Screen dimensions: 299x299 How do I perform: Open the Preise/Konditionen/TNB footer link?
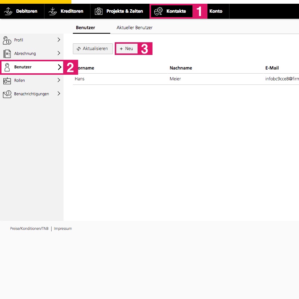tap(29, 228)
